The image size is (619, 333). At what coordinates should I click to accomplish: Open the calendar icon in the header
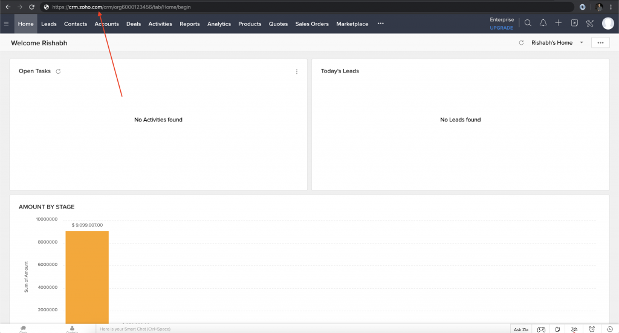pos(574,24)
